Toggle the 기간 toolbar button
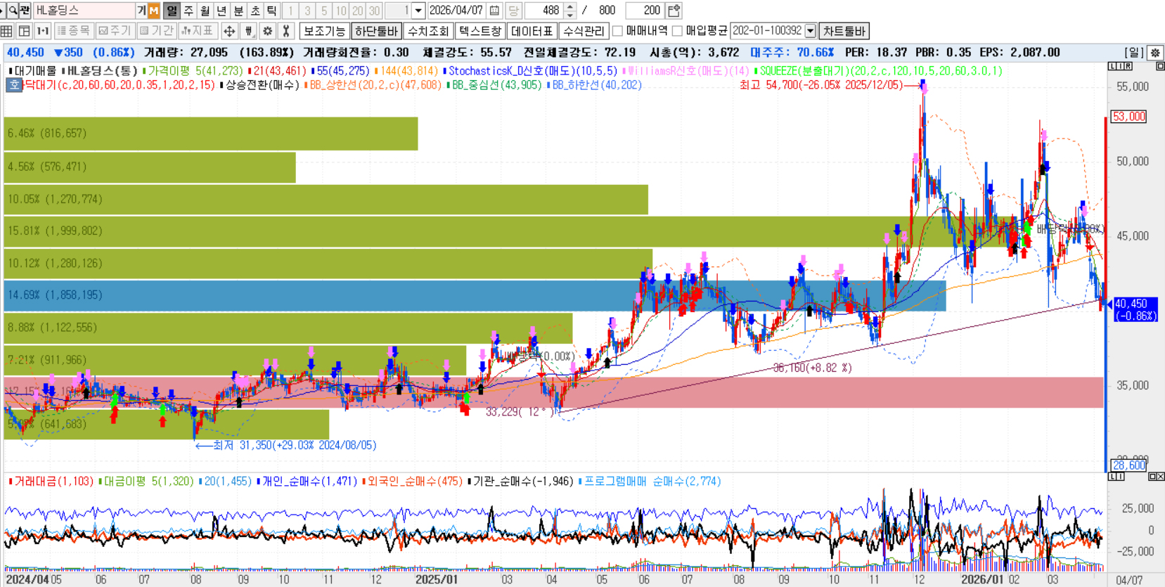1165x587 pixels. pyautogui.click(x=156, y=31)
